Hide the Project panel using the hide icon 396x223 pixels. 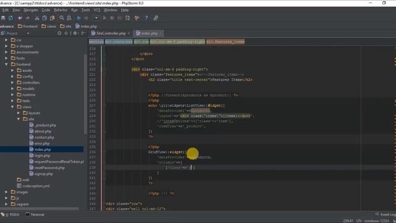coord(83,33)
